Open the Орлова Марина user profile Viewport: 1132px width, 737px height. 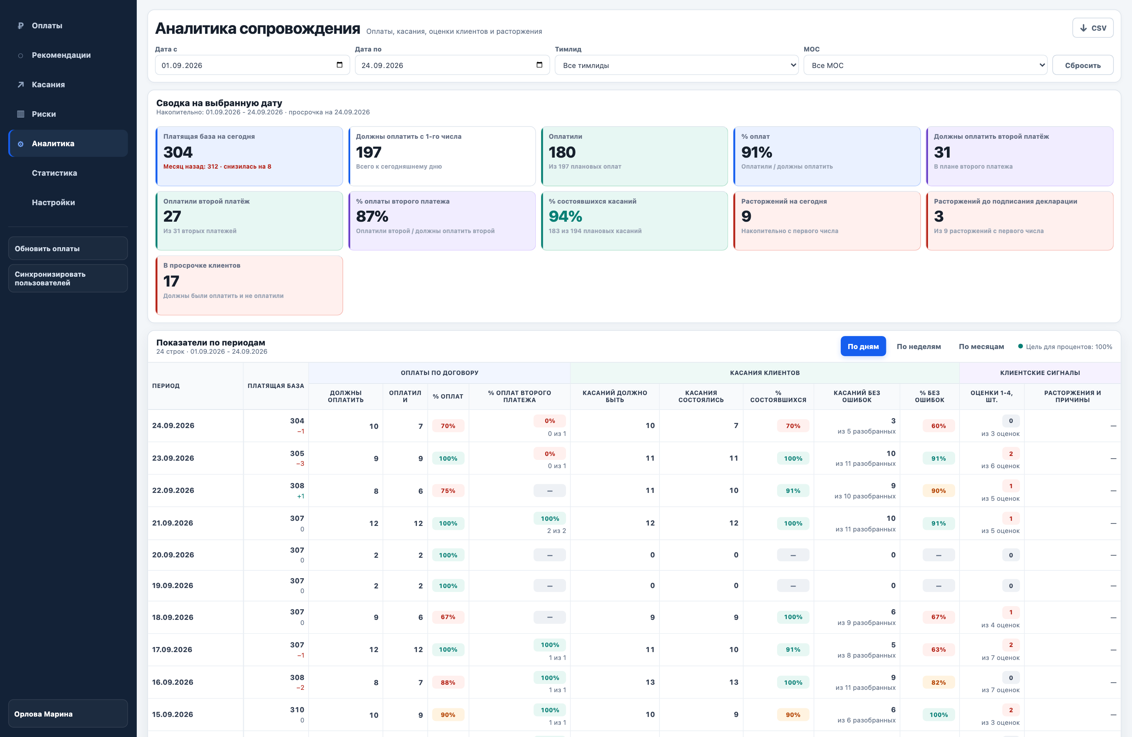coord(68,713)
